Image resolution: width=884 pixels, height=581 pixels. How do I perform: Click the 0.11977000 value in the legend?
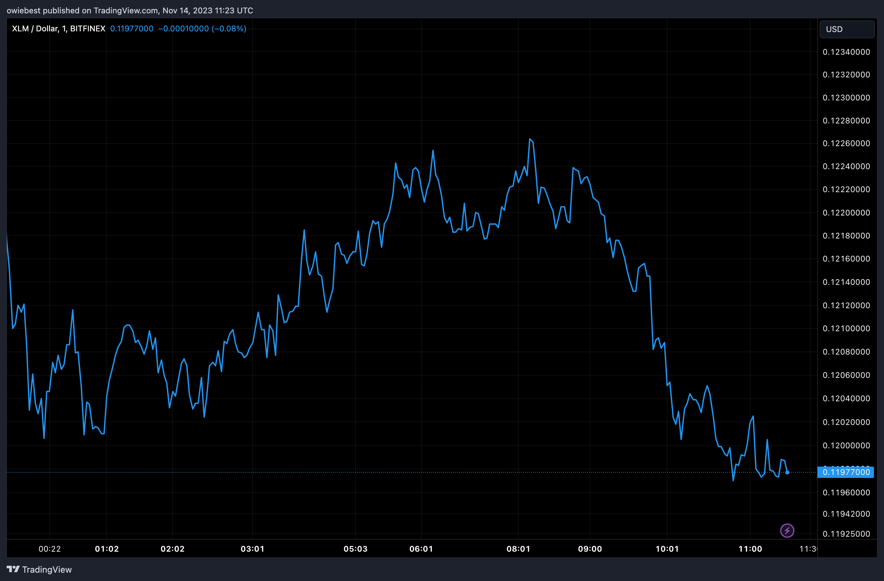132,29
